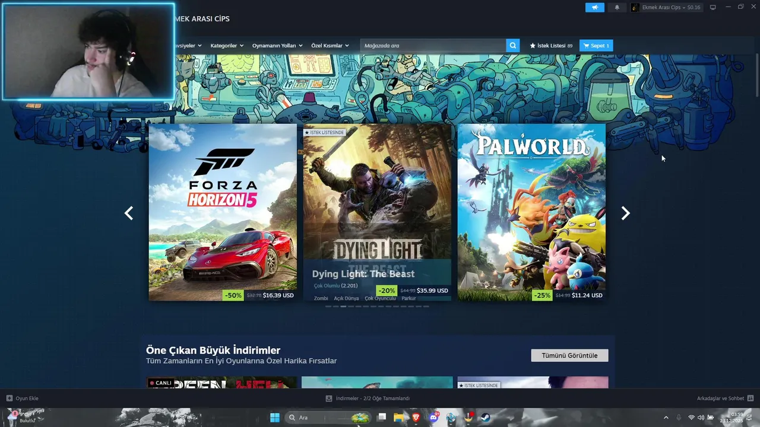The height and width of the screenshot is (427, 760).
Task: Open İstek Listesi wishlist
Action: coord(551,46)
